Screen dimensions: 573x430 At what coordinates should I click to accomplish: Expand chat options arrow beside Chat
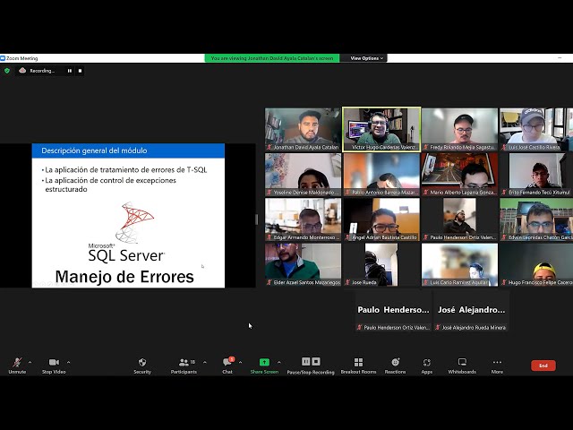[241, 362]
